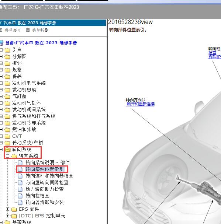Expand the 传动系统/车桥 tree node
Image resolution: width=221 pixels, height=224 pixels.
[x=1, y=143]
